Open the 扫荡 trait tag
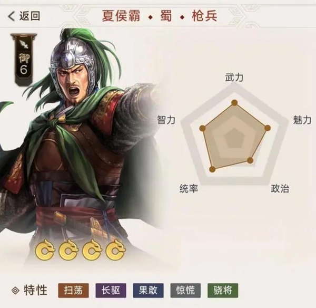The image size is (316, 308). tap(73, 291)
